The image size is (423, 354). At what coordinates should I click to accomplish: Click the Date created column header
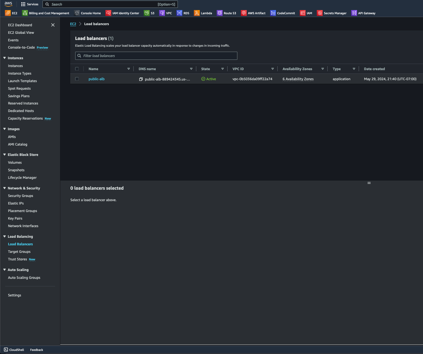click(x=374, y=69)
